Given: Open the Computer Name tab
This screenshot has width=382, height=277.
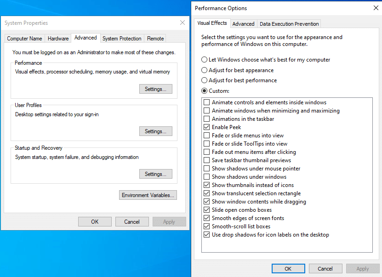Looking at the screenshot, I should click(x=24, y=39).
